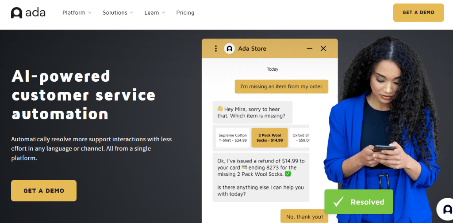This screenshot has height=223, width=453.
Task: Click the 'I'm missing an item from my order.' message
Action: [x=281, y=86]
